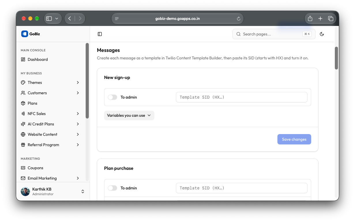Open Referral Program in the sidebar
The image size is (355, 222).
pyautogui.click(x=50, y=145)
